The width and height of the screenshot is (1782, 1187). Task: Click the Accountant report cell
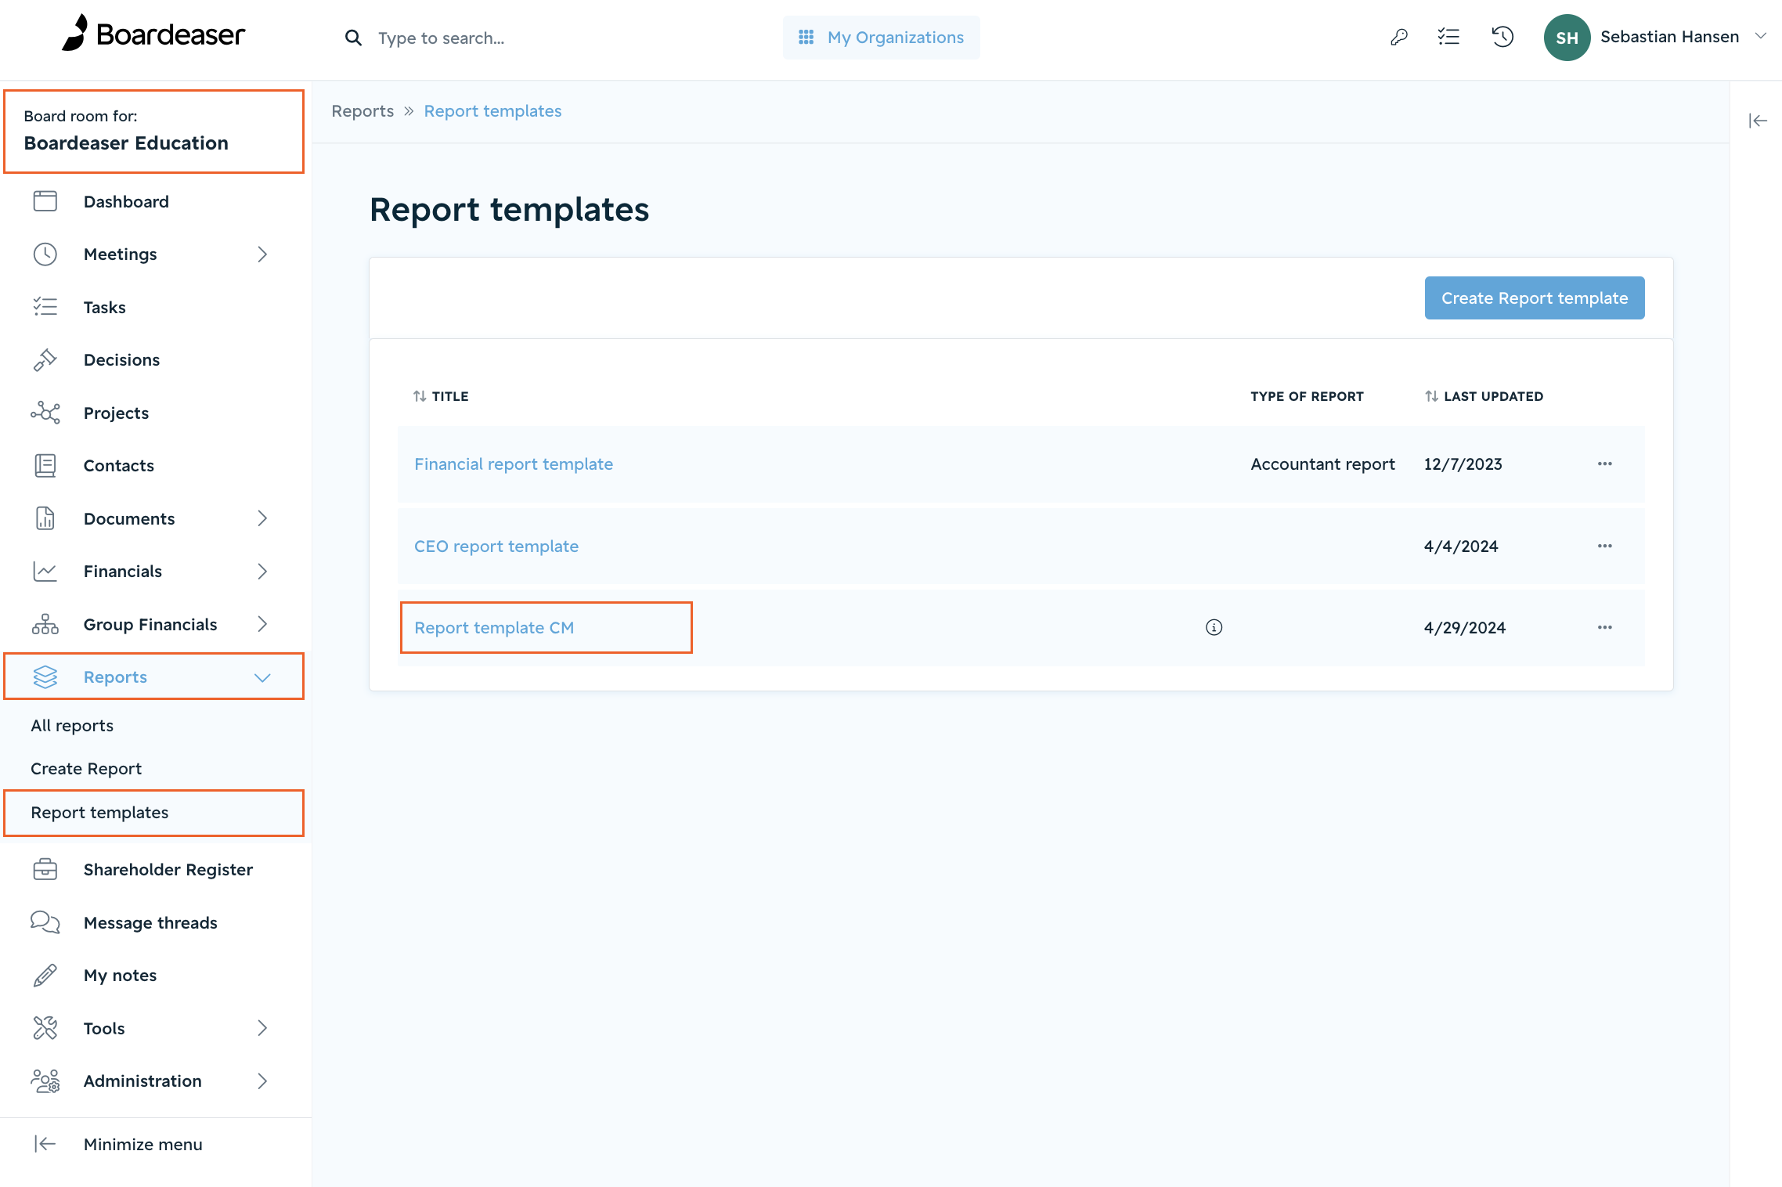pos(1322,464)
